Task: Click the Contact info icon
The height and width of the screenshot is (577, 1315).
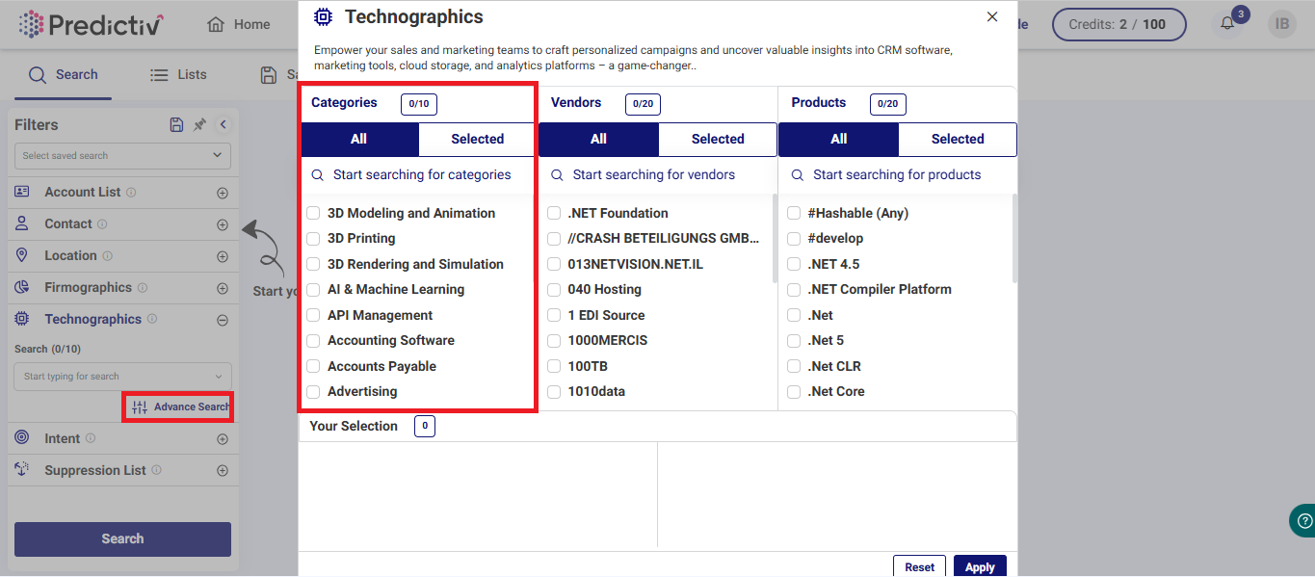Action: pos(102,224)
